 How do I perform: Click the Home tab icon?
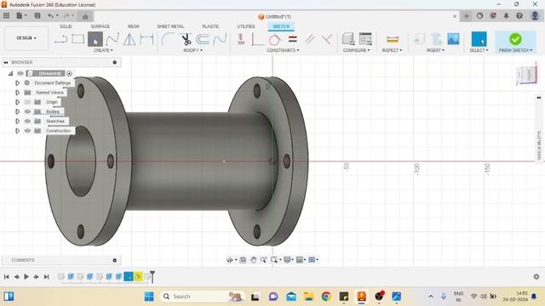85,16
